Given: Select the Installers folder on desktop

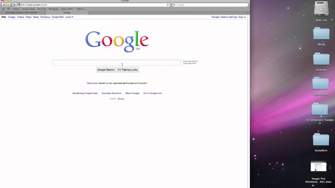Looking at the screenshot, I should point(321,140).
